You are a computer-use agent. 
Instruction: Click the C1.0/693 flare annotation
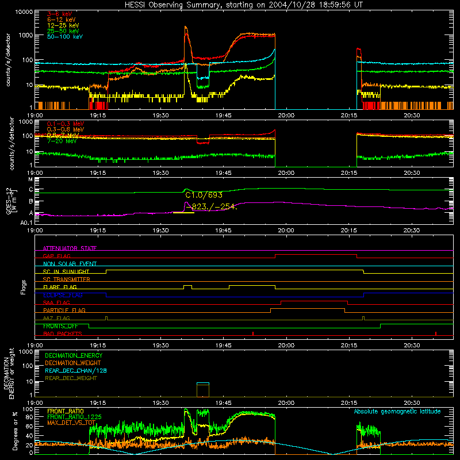pos(204,195)
